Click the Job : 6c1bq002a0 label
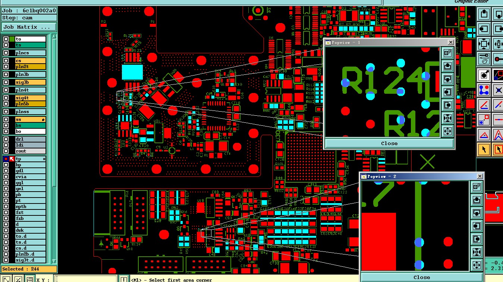503x282 pixels. (29, 10)
